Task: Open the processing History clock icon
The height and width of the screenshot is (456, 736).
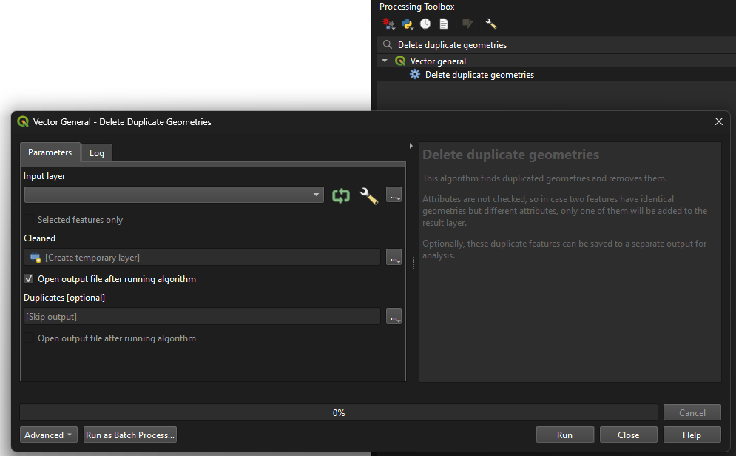Action: (425, 24)
